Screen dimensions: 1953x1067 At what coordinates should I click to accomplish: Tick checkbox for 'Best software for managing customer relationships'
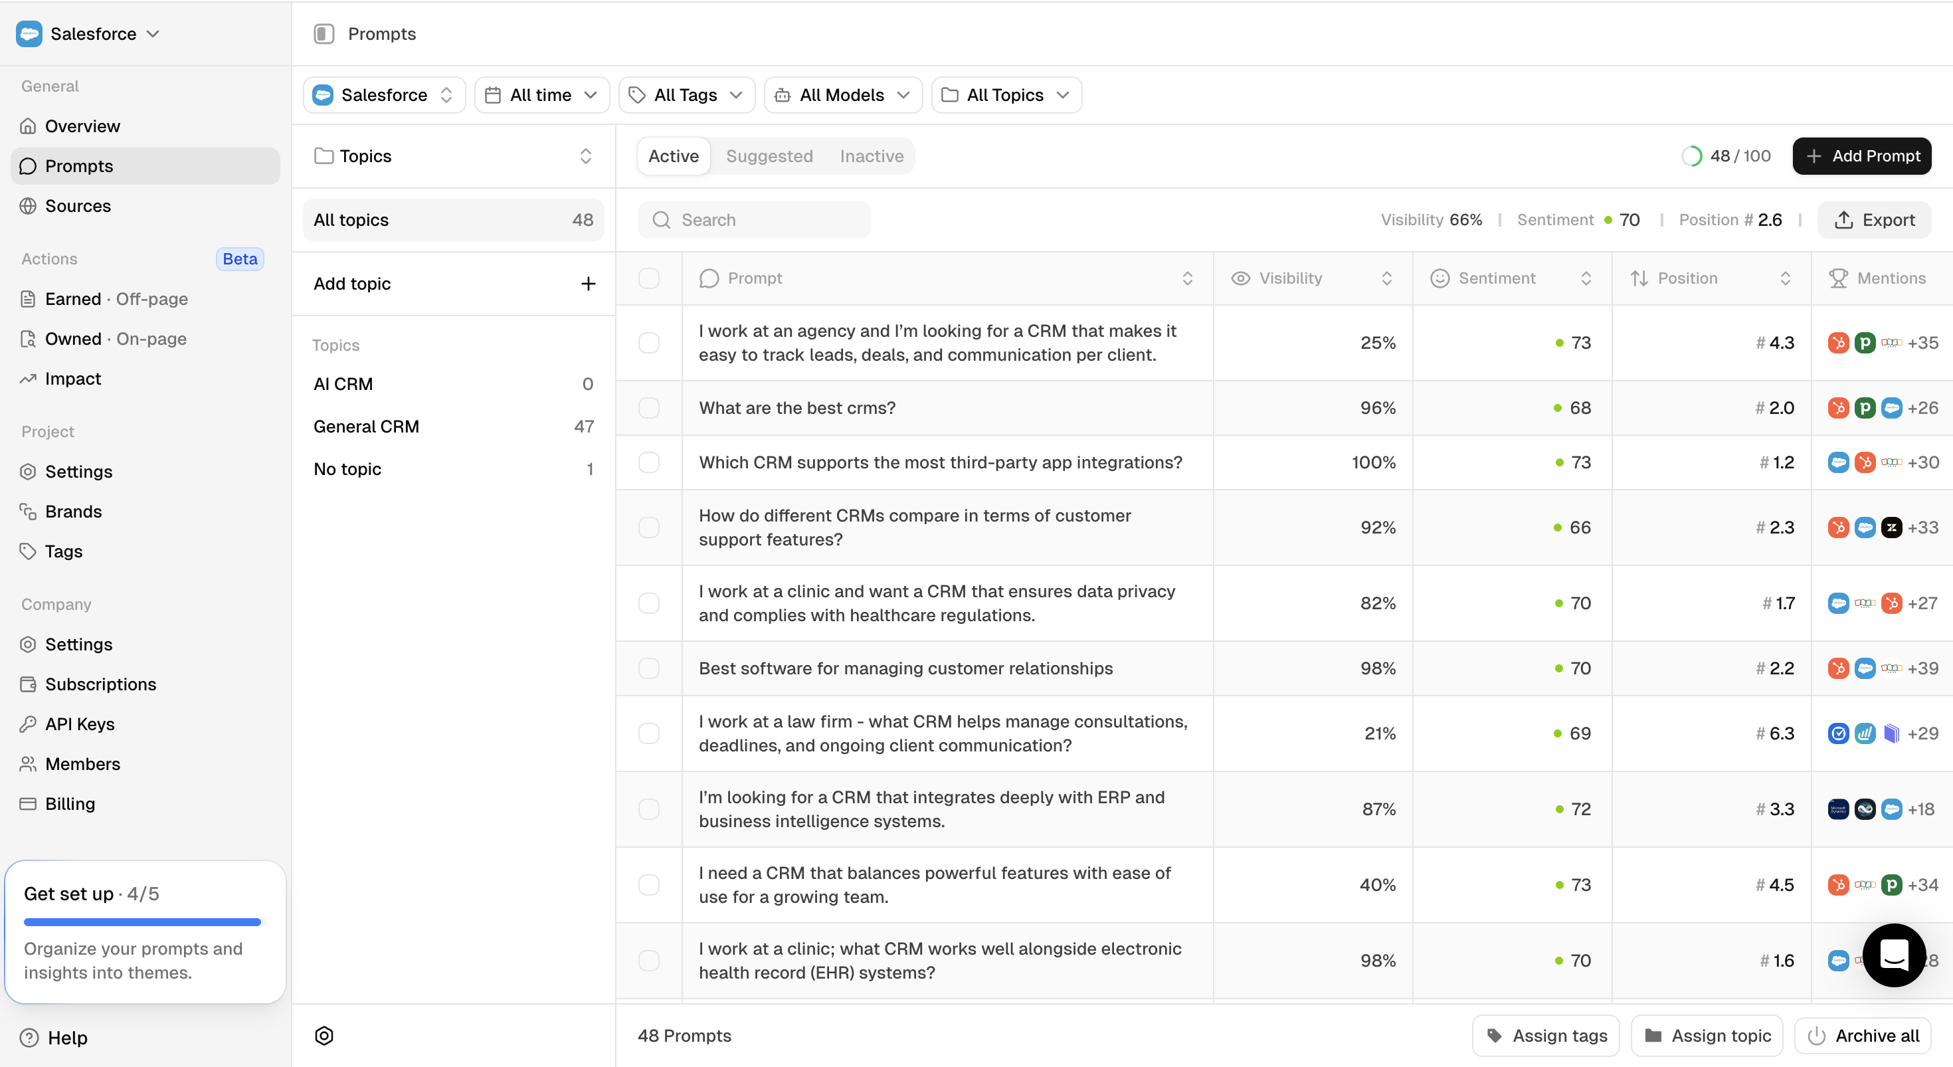(649, 668)
